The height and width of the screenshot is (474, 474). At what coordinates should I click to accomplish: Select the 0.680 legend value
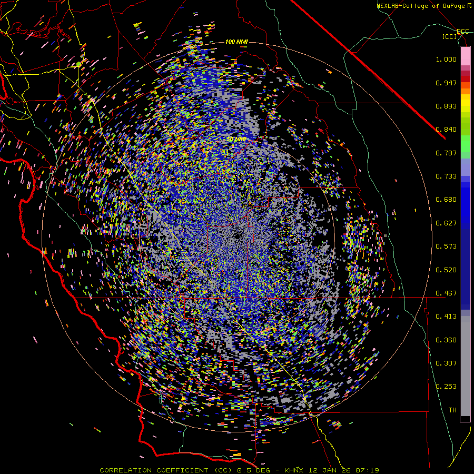click(x=446, y=200)
